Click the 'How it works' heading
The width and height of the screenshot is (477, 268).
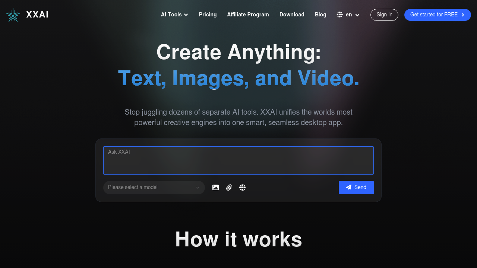[238, 239]
